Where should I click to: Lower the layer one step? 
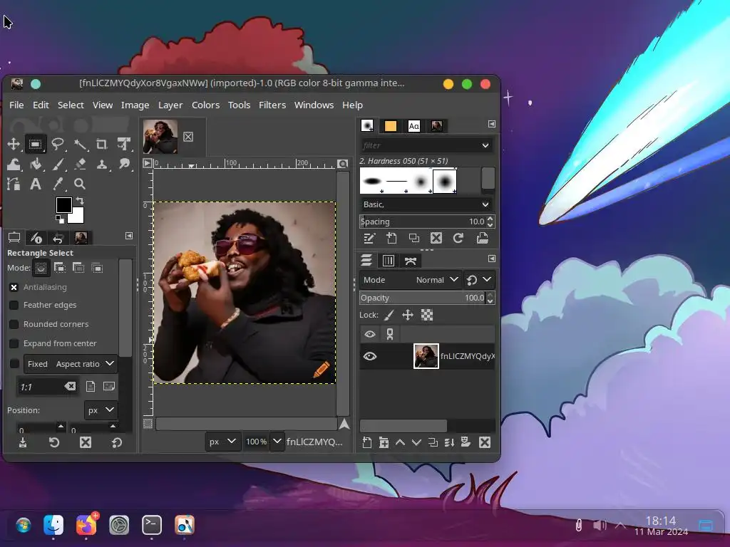(416, 442)
